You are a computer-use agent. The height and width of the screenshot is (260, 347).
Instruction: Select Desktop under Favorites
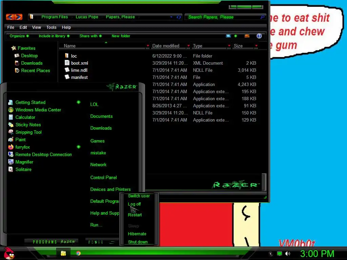(29, 56)
